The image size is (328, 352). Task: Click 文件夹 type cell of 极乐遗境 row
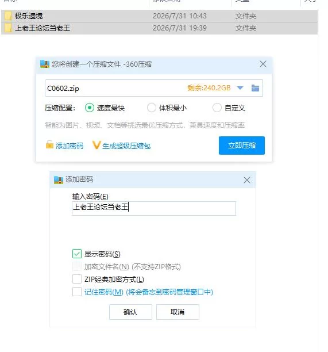point(246,16)
